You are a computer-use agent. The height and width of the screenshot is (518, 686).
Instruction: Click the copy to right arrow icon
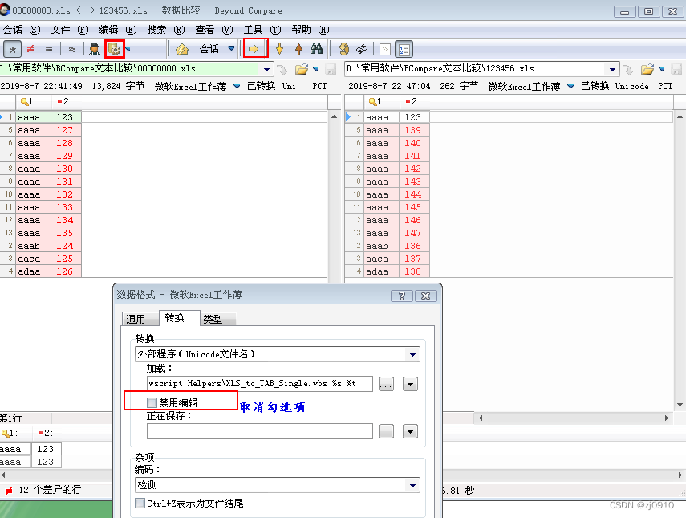(254, 47)
